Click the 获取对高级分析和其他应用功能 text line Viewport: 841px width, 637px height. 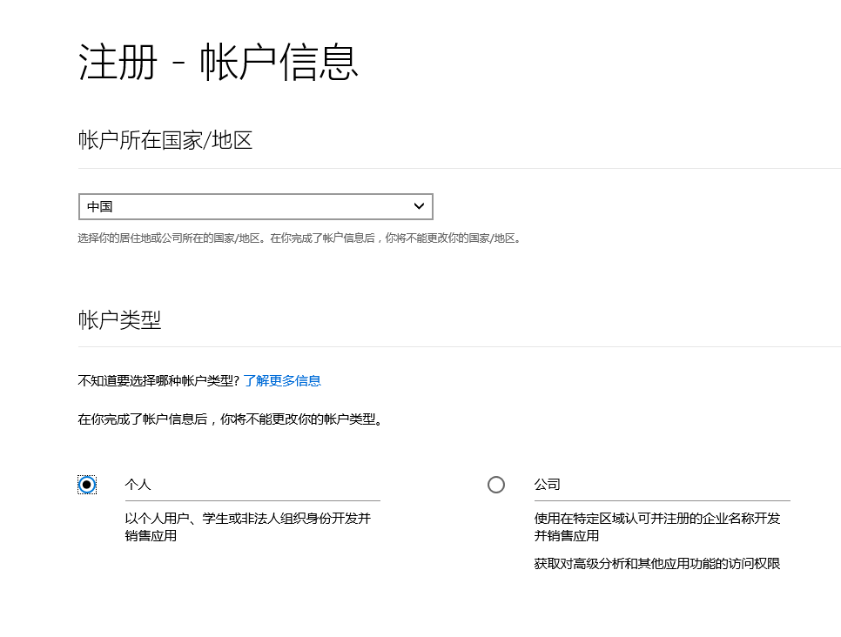click(x=657, y=564)
